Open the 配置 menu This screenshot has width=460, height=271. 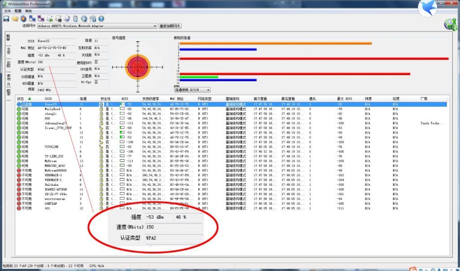(18, 11)
